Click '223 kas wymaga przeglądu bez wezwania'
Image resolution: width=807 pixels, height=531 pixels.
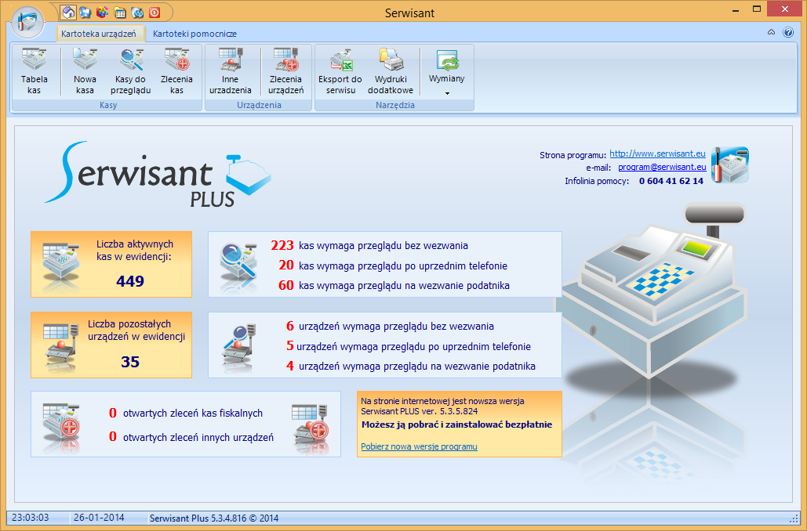[369, 246]
